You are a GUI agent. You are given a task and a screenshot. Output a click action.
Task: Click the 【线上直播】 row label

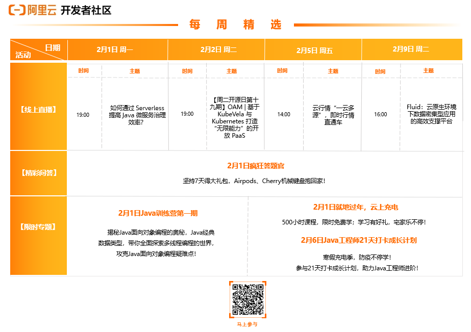pyautogui.click(x=38, y=110)
